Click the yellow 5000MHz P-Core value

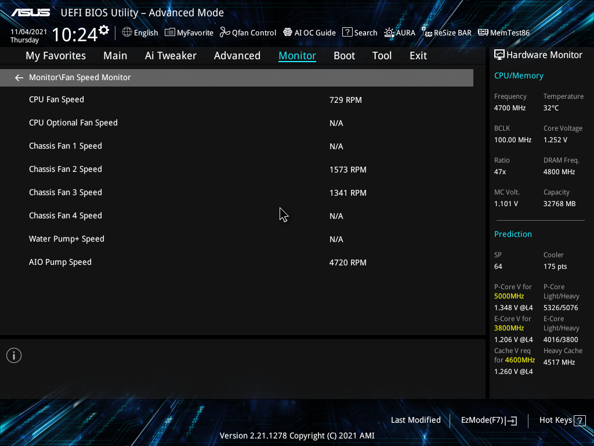pyautogui.click(x=509, y=296)
